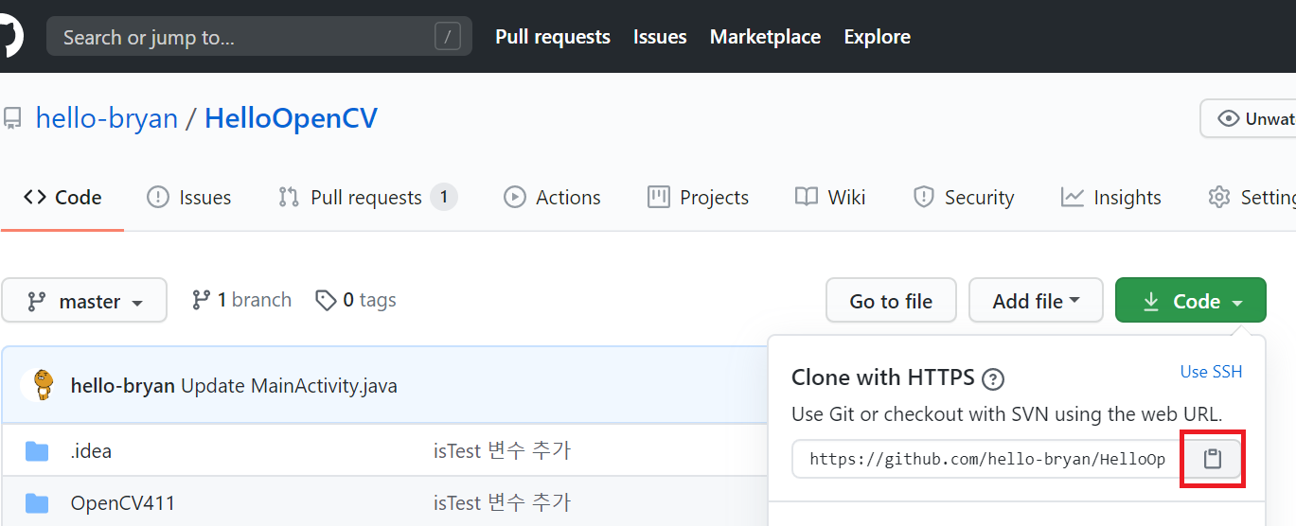Image resolution: width=1296 pixels, height=526 pixels.
Task: Collapse the green Code dropdown
Action: click(1190, 301)
